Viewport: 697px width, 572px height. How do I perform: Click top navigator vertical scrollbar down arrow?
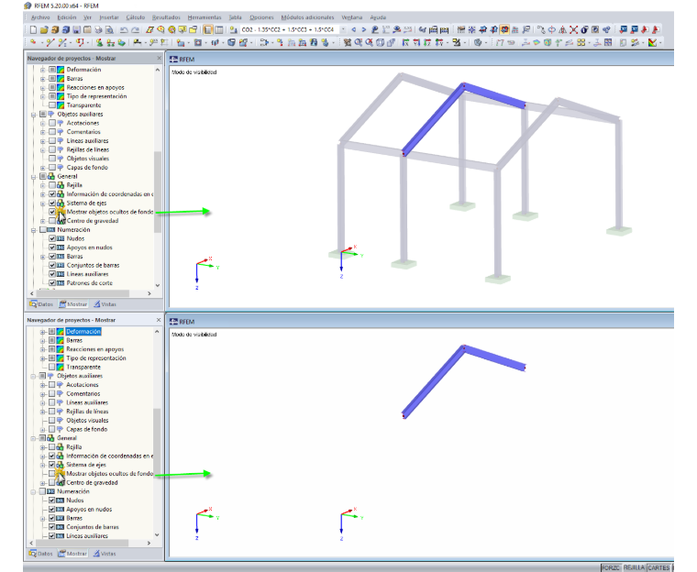coord(158,285)
